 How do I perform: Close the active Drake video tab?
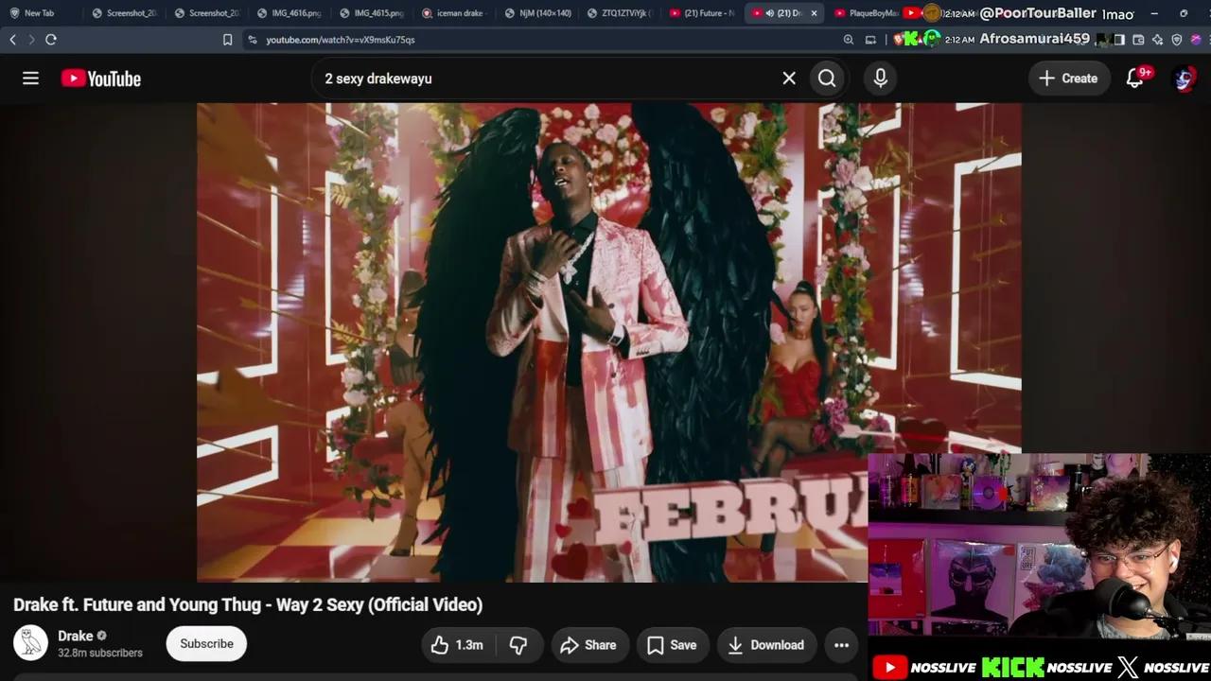(x=814, y=13)
